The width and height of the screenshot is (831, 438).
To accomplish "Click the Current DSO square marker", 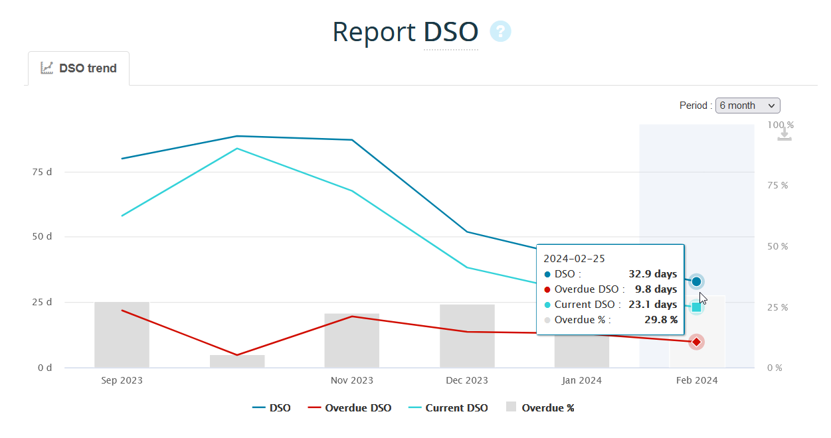I will click(x=696, y=307).
